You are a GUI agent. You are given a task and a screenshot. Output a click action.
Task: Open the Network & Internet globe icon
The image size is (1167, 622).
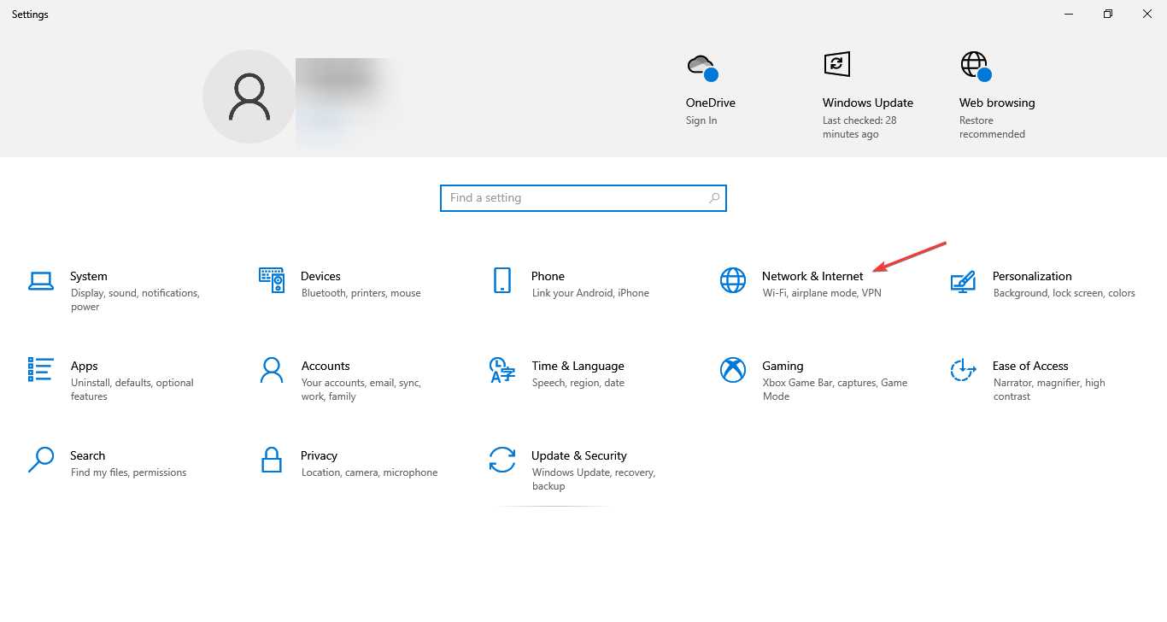click(733, 280)
